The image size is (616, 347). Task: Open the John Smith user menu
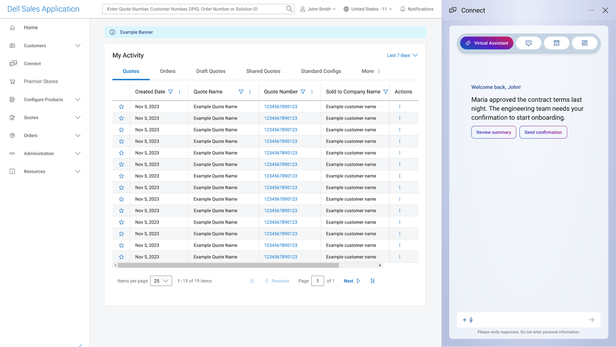click(x=318, y=9)
